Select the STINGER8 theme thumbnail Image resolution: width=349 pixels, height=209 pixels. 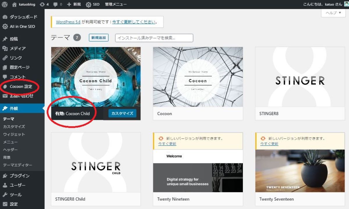pos(300,77)
